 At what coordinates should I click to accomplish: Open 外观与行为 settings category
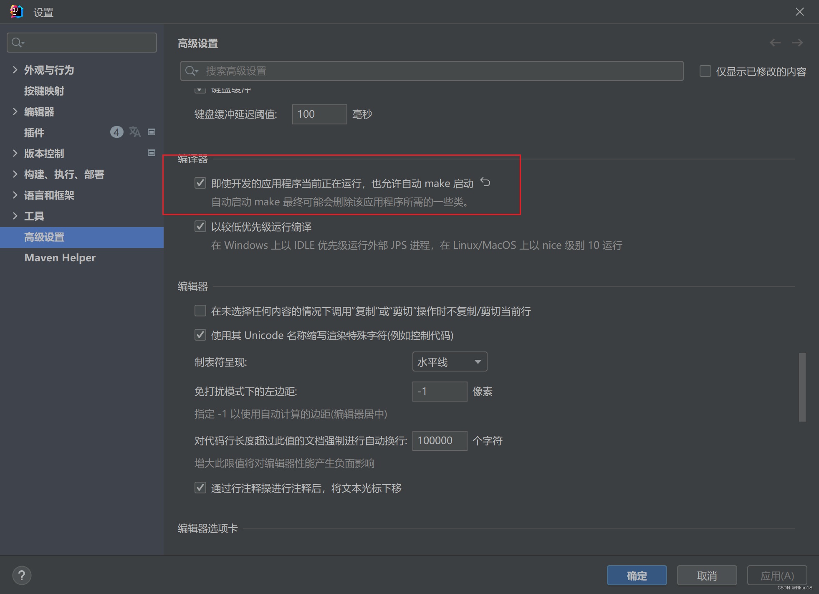49,70
